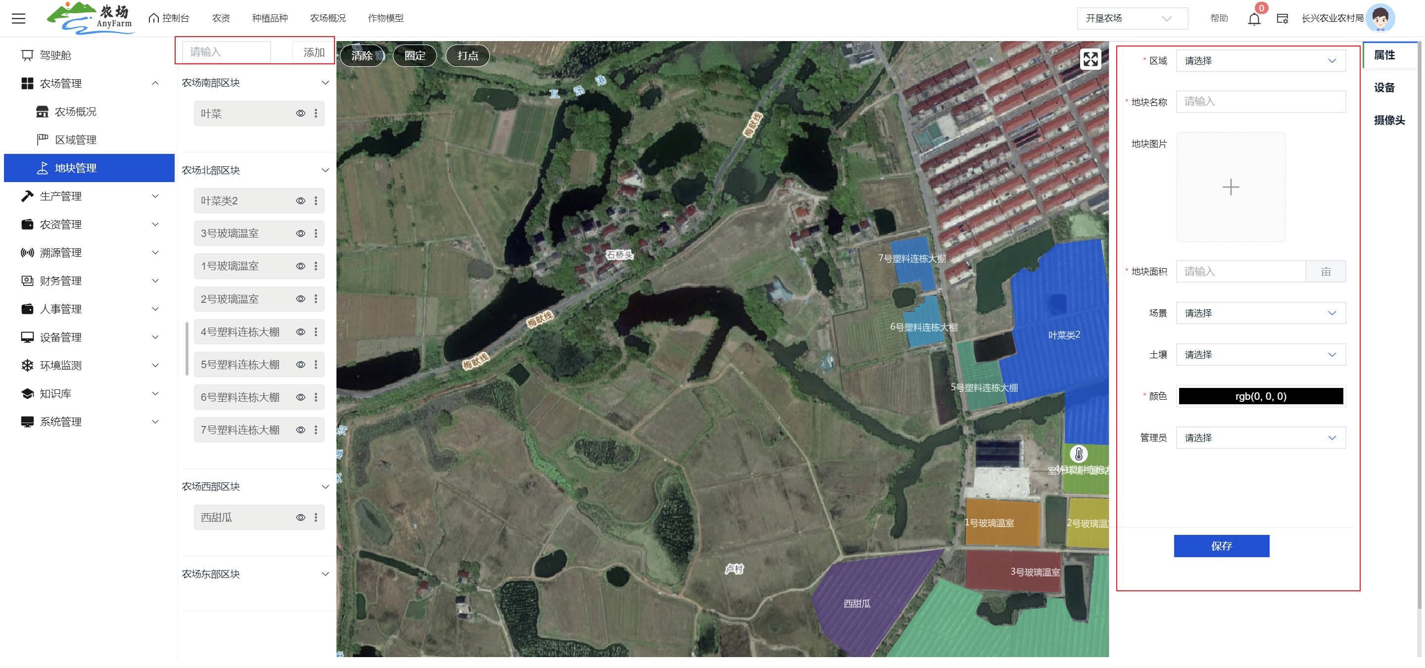
Task: Open more options for the 叶菜 plot
Action: (x=316, y=113)
